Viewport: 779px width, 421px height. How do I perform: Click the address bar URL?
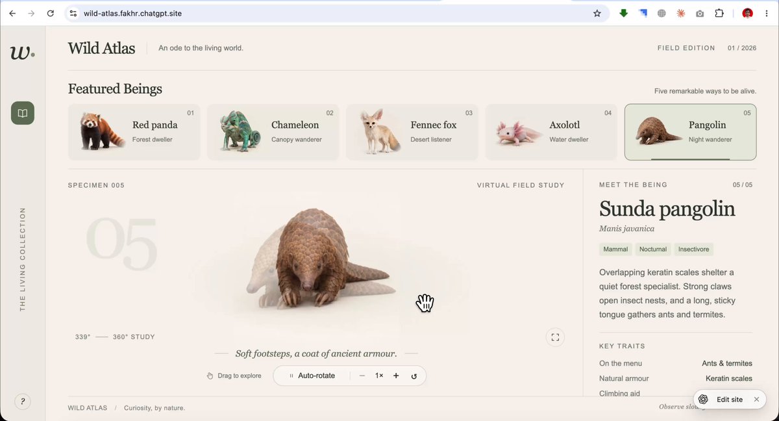132,13
